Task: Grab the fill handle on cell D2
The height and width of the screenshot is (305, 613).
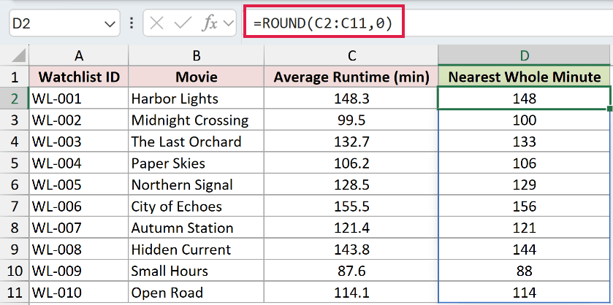Action: click(609, 109)
